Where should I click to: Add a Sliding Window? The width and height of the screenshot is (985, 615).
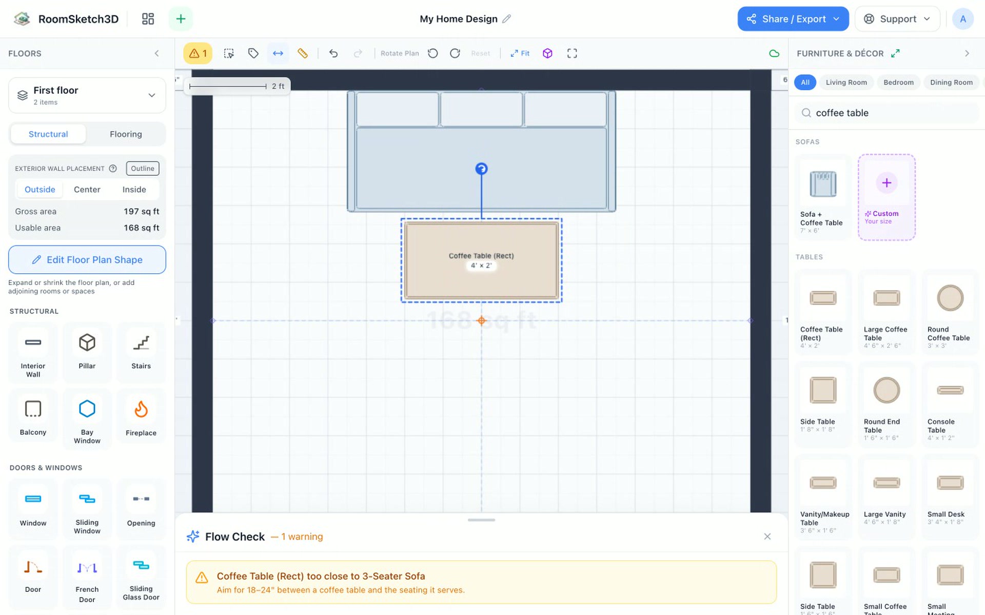click(x=87, y=509)
